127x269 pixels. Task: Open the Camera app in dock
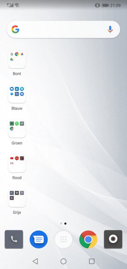(x=113, y=239)
